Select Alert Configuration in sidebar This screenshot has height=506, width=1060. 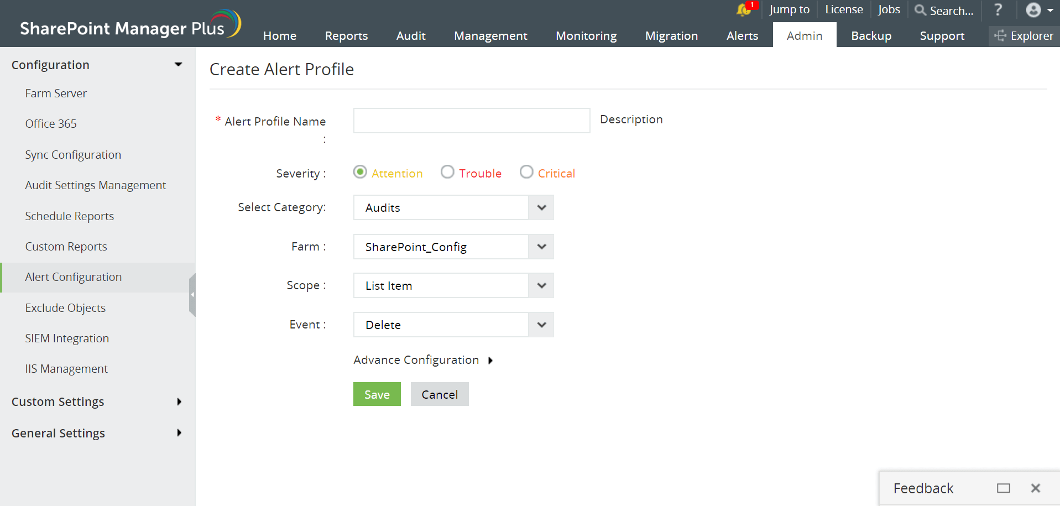point(74,277)
